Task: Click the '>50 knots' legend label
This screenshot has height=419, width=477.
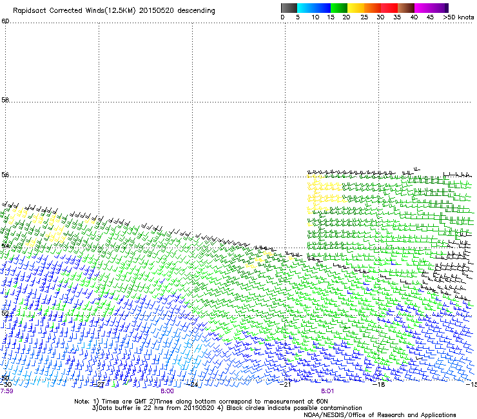Action: 458,17
